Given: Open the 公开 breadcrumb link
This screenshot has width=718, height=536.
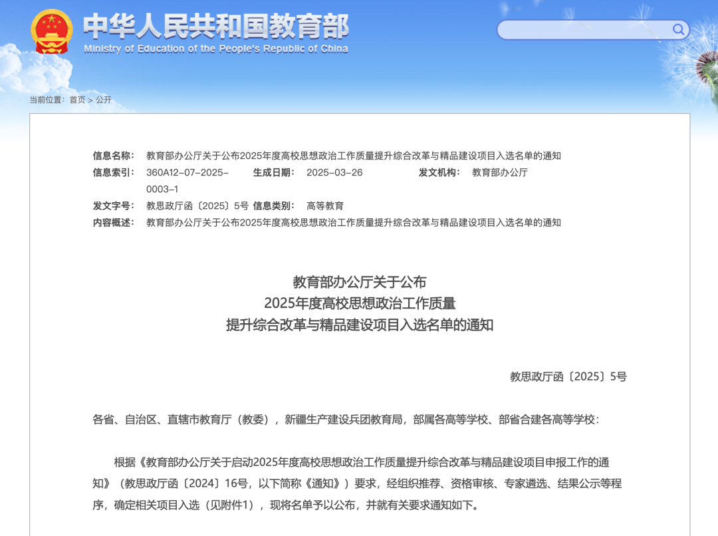Looking at the screenshot, I should (x=103, y=100).
